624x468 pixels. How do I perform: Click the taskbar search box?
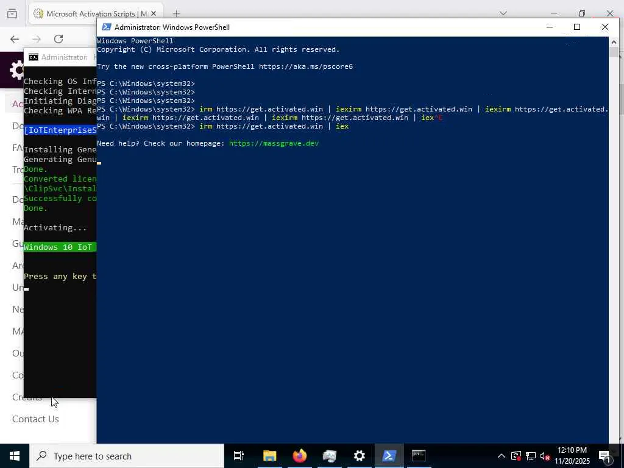[127, 456]
